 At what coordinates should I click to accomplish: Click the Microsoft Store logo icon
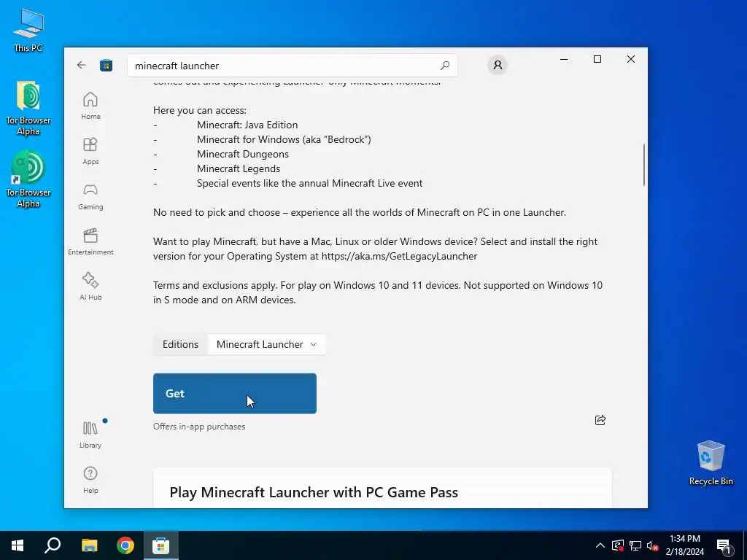[x=106, y=65]
